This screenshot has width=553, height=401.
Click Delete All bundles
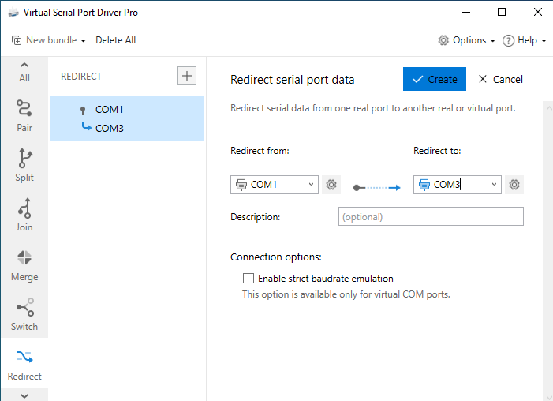(116, 40)
